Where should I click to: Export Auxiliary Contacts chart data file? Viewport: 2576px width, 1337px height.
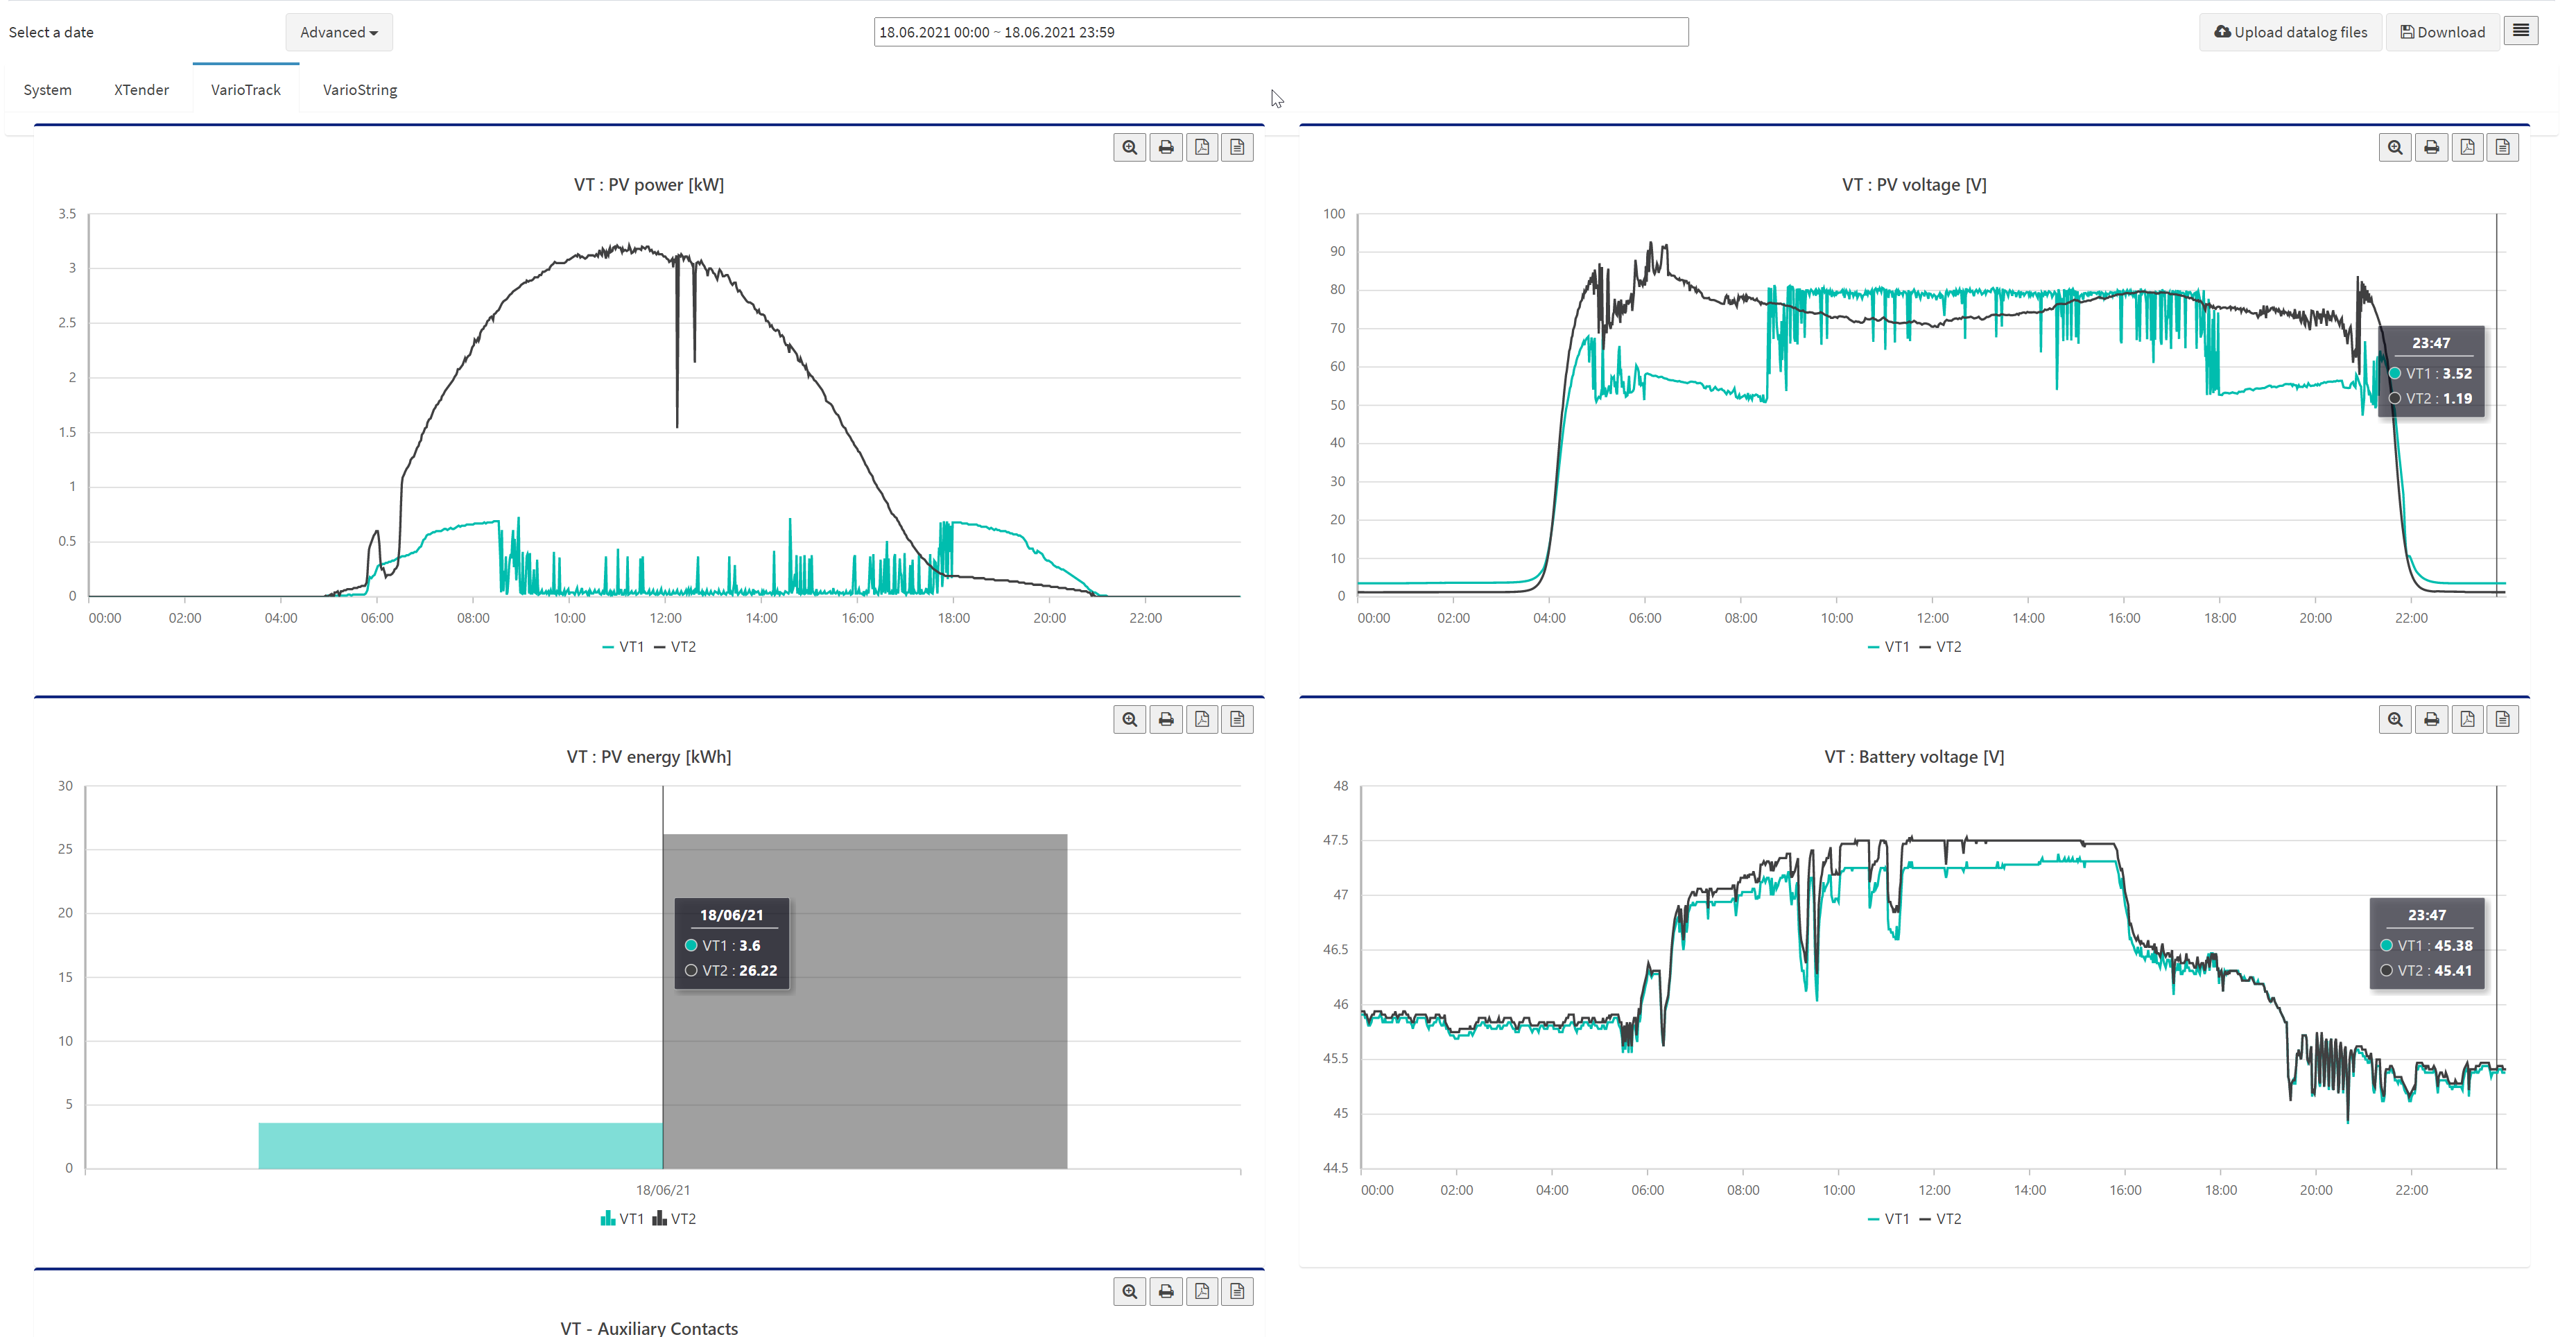1238,1291
